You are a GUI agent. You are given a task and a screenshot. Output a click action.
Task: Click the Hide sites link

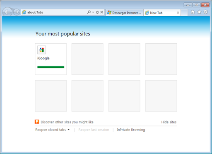coord(169,122)
